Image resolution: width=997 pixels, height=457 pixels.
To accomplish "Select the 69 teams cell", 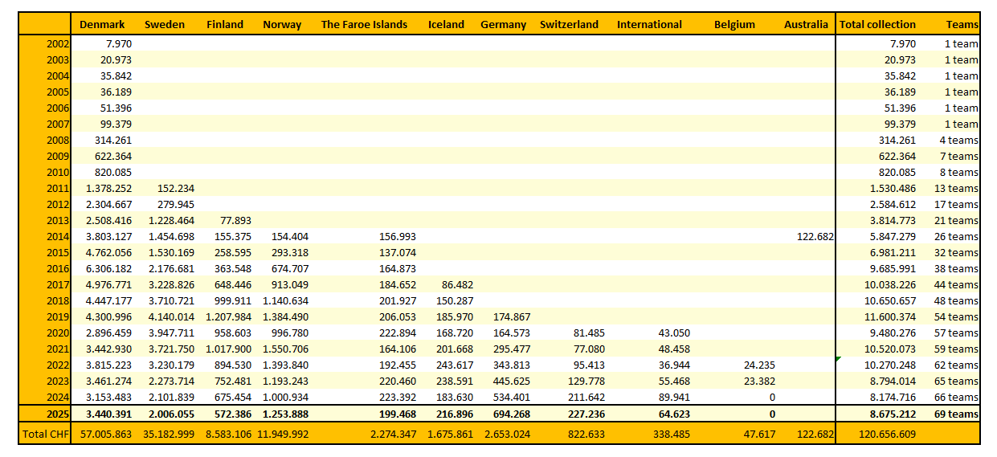I will pyautogui.click(x=961, y=414).
